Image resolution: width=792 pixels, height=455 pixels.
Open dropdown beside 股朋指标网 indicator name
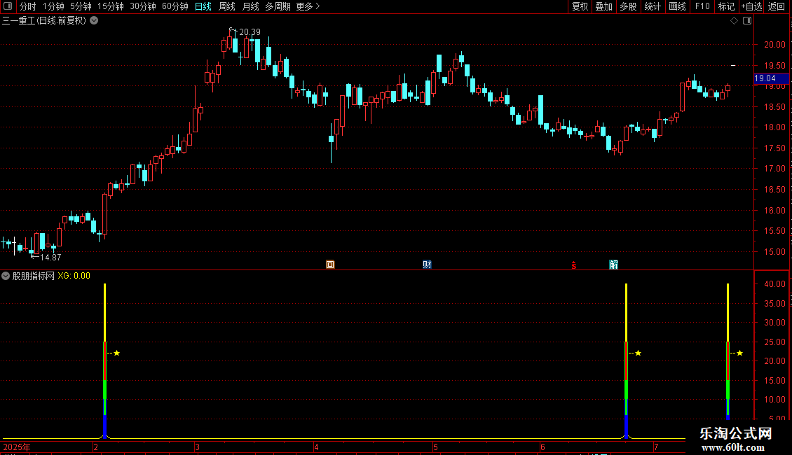pyautogui.click(x=6, y=276)
